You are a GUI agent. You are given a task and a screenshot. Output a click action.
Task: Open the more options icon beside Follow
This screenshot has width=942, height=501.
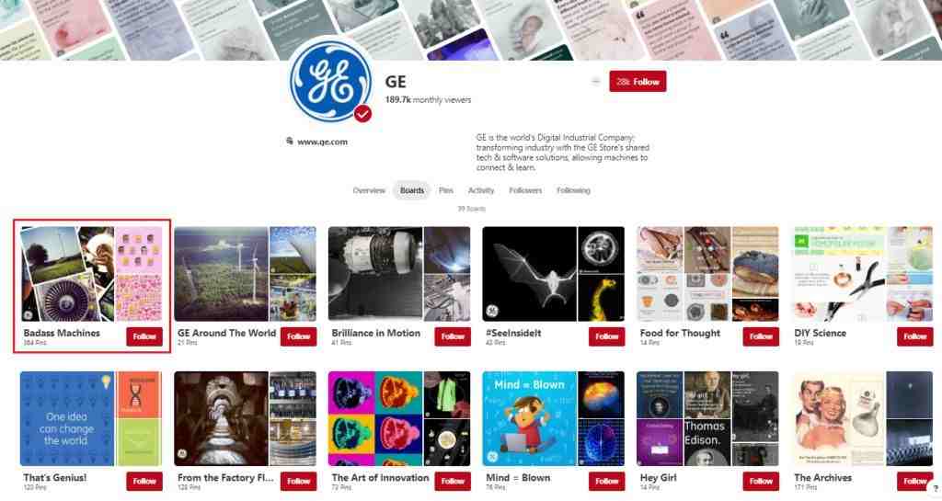pyautogui.click(x=596, y=81)
